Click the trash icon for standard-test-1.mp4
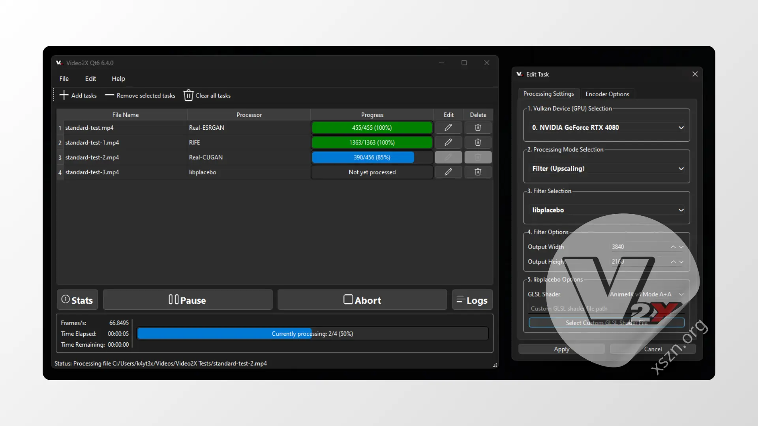The image size is (758, 426). click(478, 142)
